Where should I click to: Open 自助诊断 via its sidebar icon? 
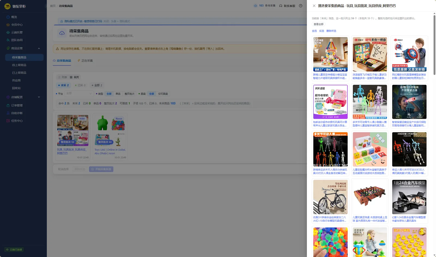pyautogui.click(x=8, y=113)
